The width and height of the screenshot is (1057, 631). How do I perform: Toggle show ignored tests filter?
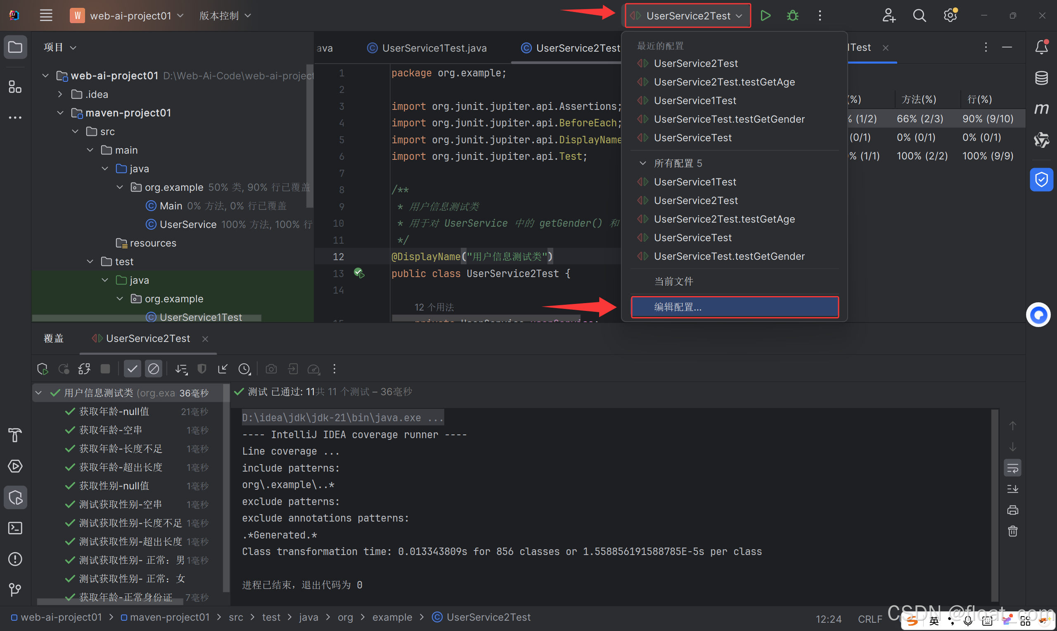coord(154,369)
